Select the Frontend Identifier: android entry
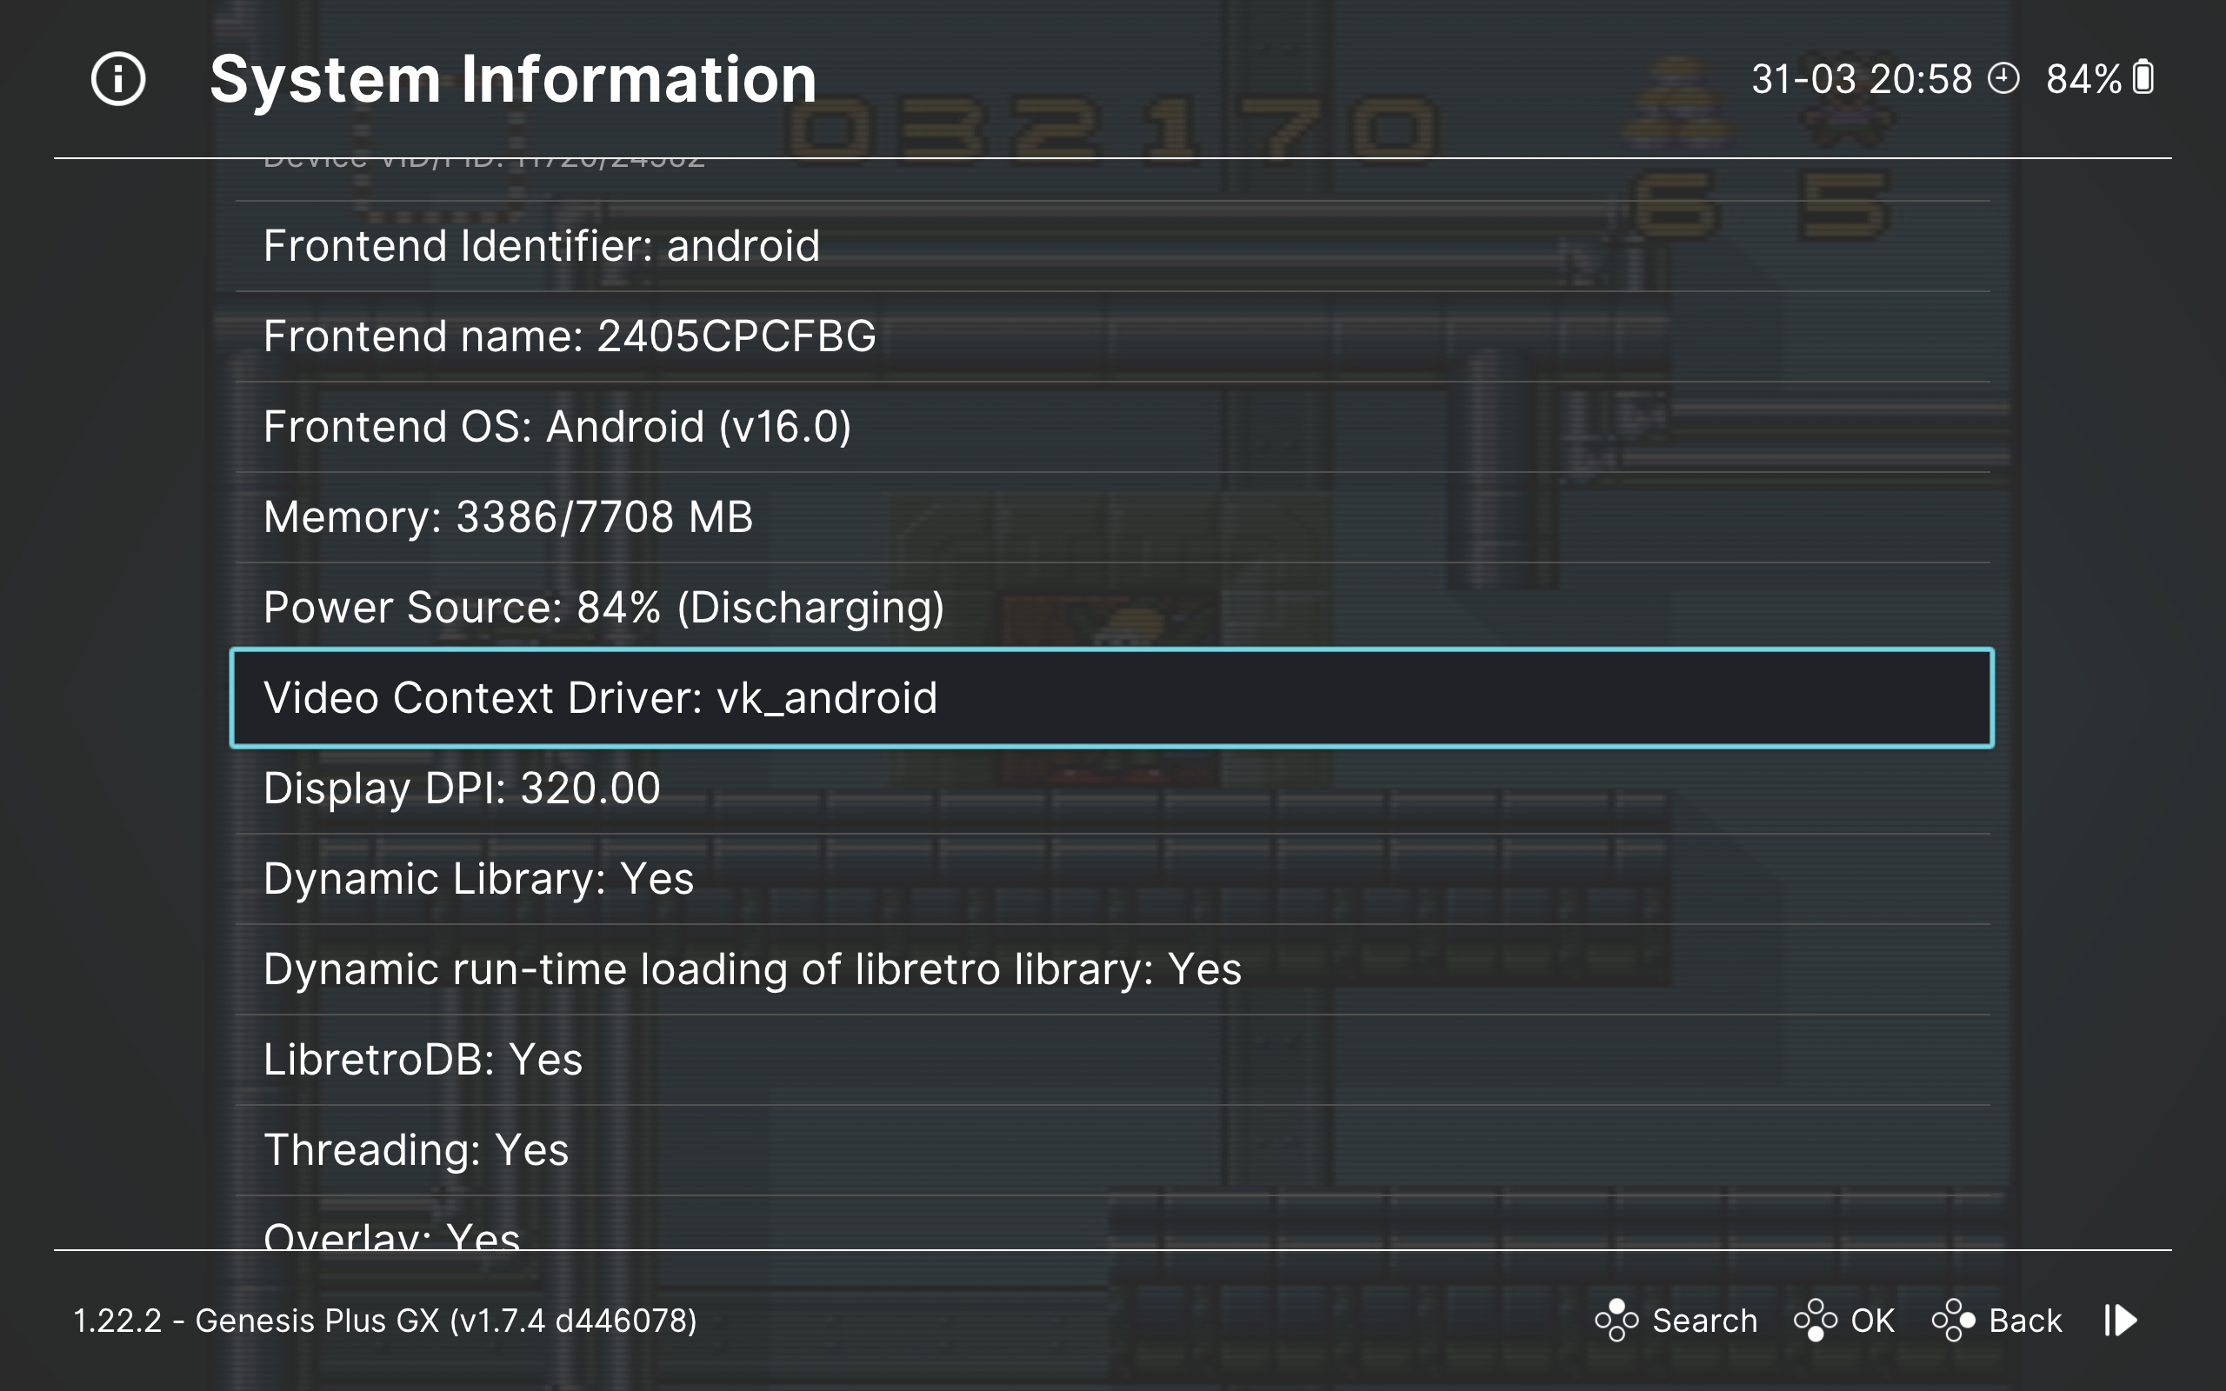Image resolution: width=2226 pixels, height=1391 pixels. tap(541, 247)
